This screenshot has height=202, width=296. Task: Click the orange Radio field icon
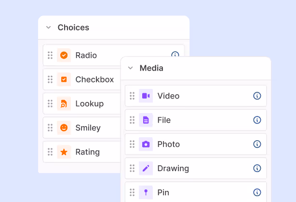coord(64,55)
